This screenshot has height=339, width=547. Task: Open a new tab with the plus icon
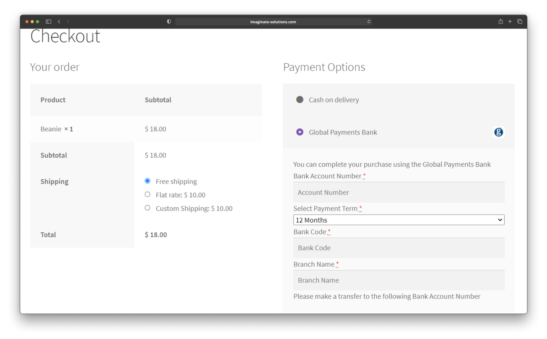[x=510, y=21]
